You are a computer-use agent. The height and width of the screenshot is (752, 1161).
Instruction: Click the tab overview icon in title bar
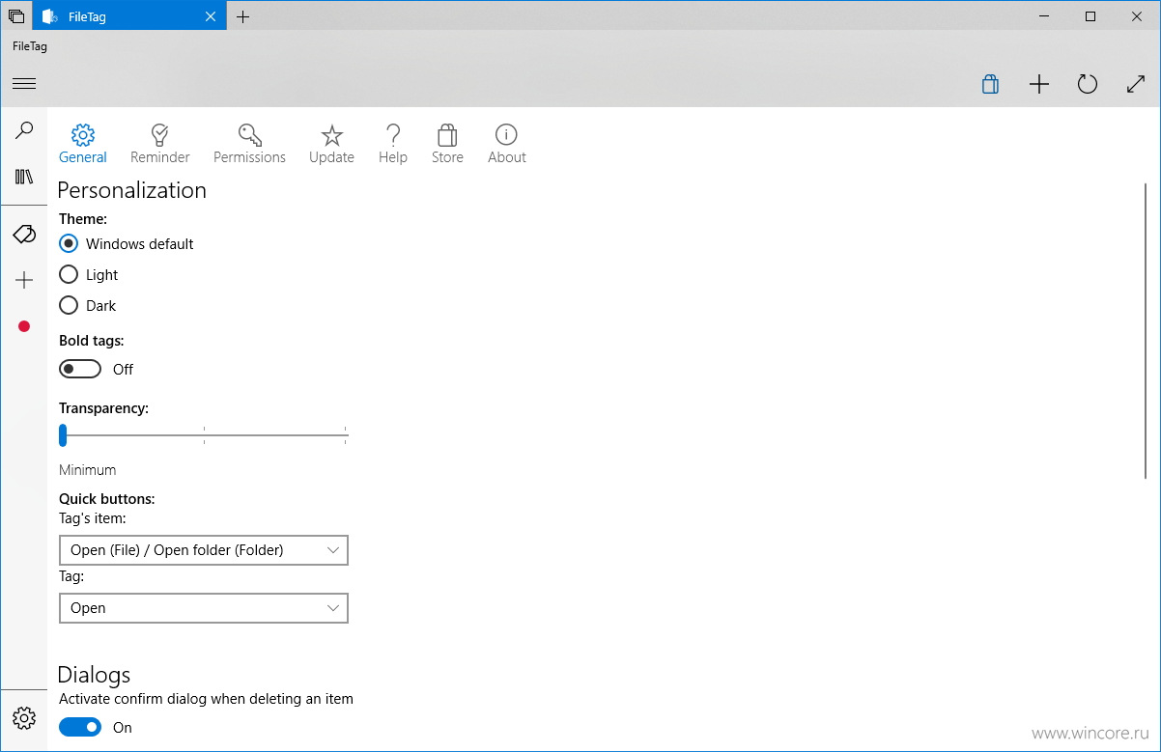(x=15, y=16)
